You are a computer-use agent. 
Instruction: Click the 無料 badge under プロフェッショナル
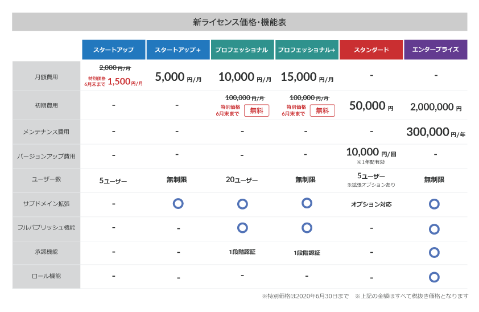[x=257, y=110]
